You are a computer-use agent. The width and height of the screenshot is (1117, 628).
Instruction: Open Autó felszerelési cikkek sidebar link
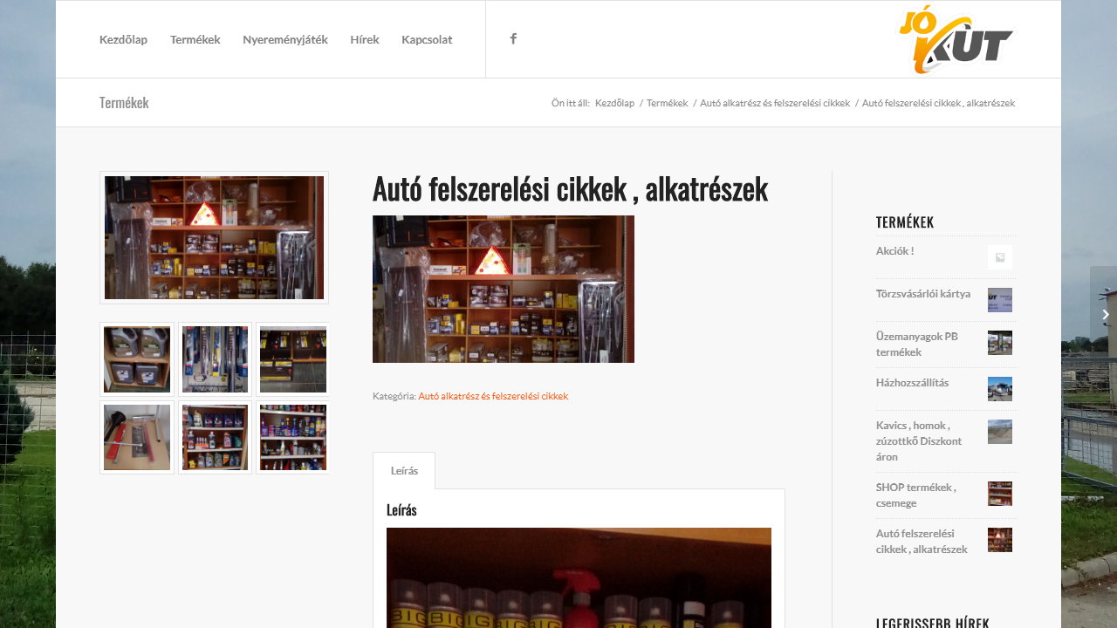click(922, 542)
